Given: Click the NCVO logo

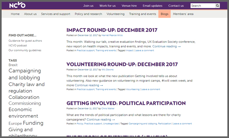Looking at the screenshot, I should (17, 5).
